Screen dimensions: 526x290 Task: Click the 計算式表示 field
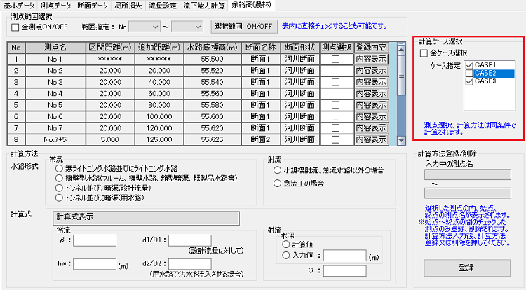point(147,216)
